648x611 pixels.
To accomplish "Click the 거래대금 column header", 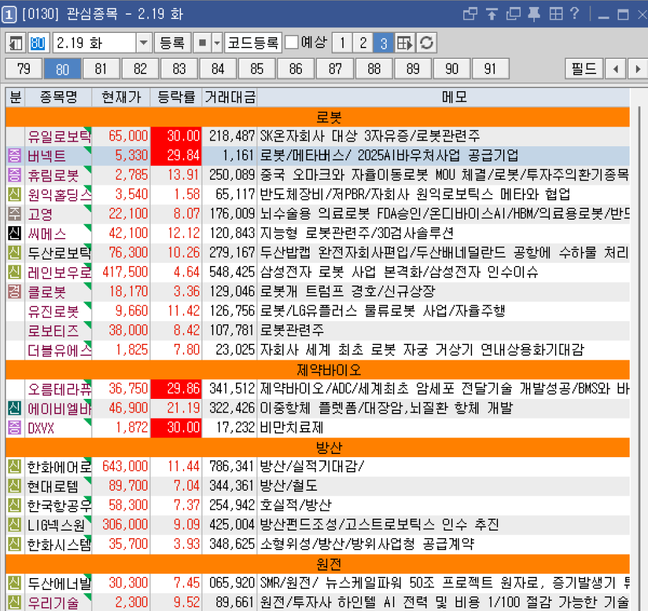I will [230, 97].
